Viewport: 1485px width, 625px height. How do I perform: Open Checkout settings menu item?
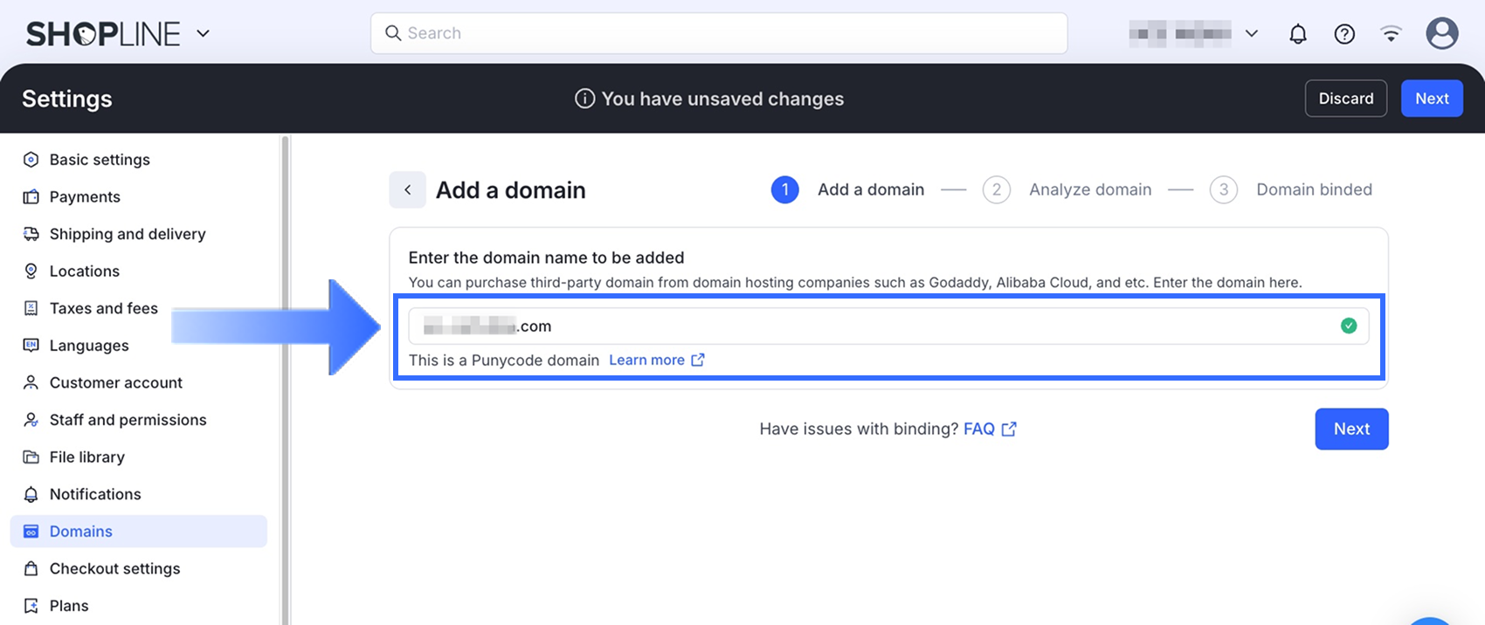coord(114,568)
